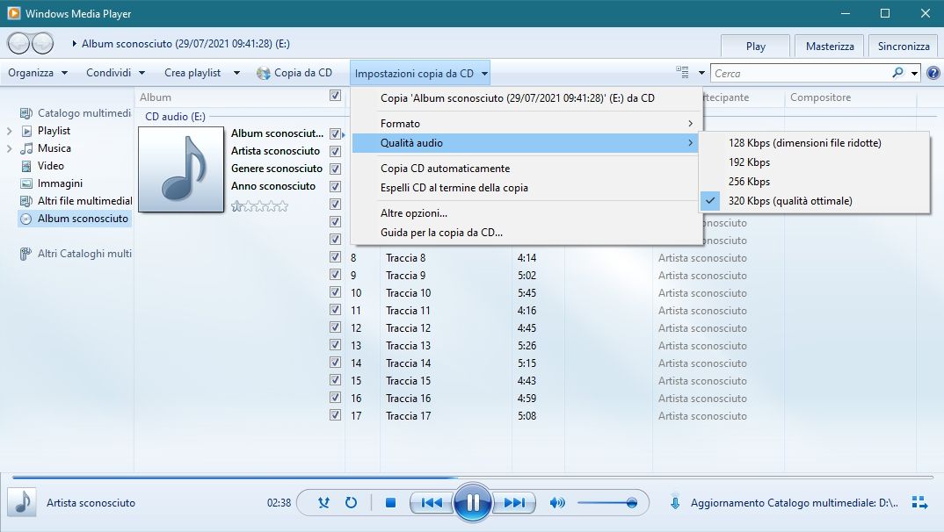944x532 pixels.
Task: Click the search magnifier icon
Action: 897,73
